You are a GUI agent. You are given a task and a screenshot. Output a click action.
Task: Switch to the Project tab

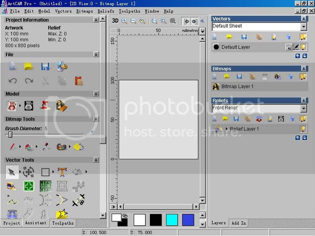click(12, 223)
